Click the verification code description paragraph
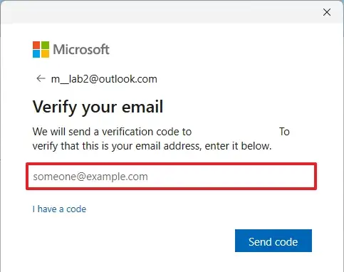 (161, 139)
